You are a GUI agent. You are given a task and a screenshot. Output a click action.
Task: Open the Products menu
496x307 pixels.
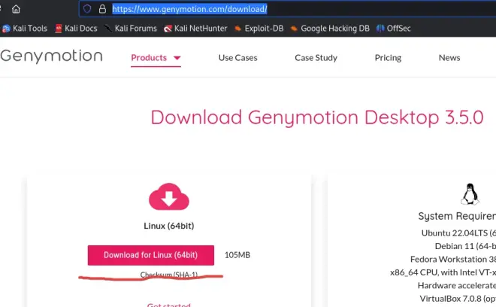coord(156,58)
